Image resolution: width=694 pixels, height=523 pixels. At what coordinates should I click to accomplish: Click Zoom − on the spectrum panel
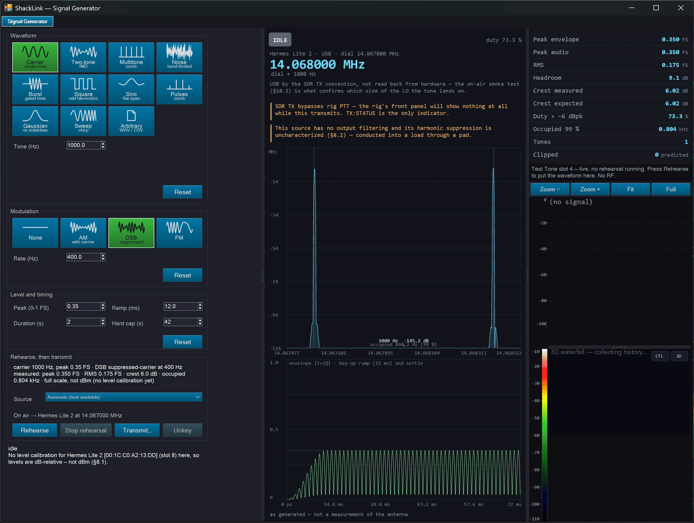550,189
